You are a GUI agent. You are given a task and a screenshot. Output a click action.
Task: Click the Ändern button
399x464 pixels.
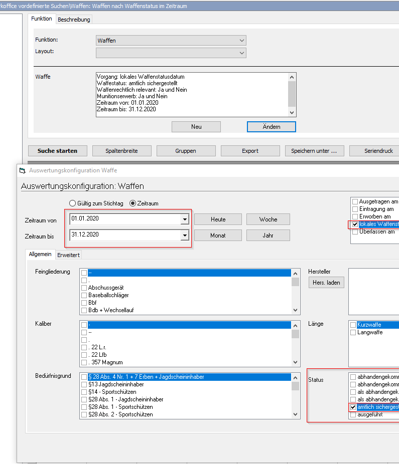pos(272,127)
